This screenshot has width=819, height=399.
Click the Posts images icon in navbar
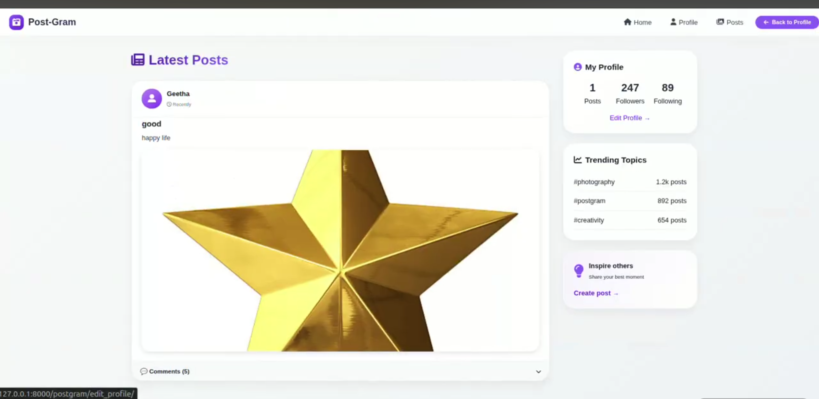720,22
